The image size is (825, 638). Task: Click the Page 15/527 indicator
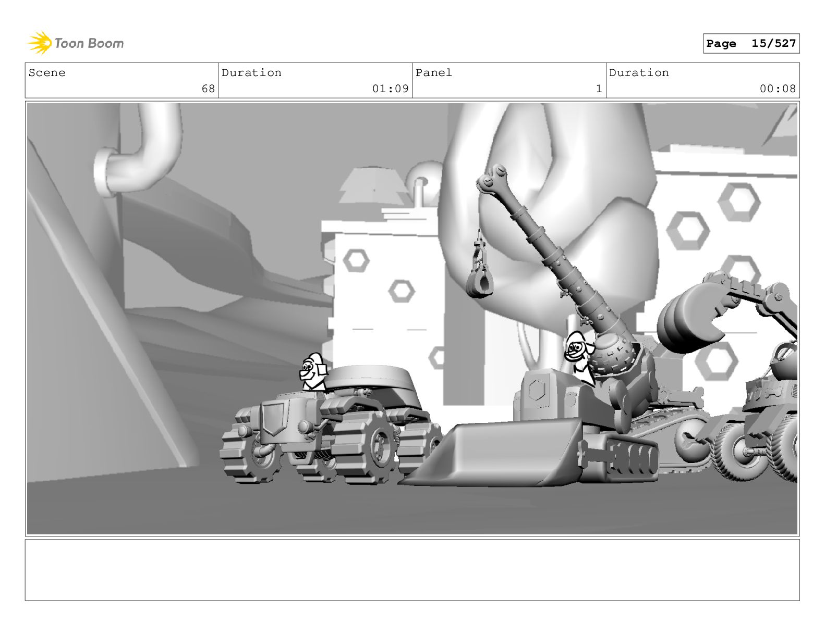(751, 43)
